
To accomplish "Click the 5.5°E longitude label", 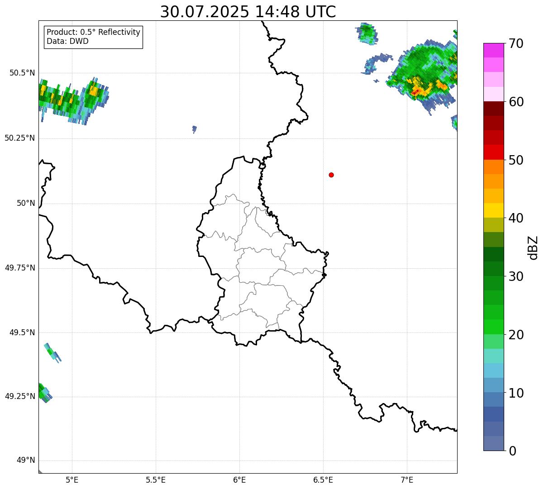I will [x=156, y=480].
